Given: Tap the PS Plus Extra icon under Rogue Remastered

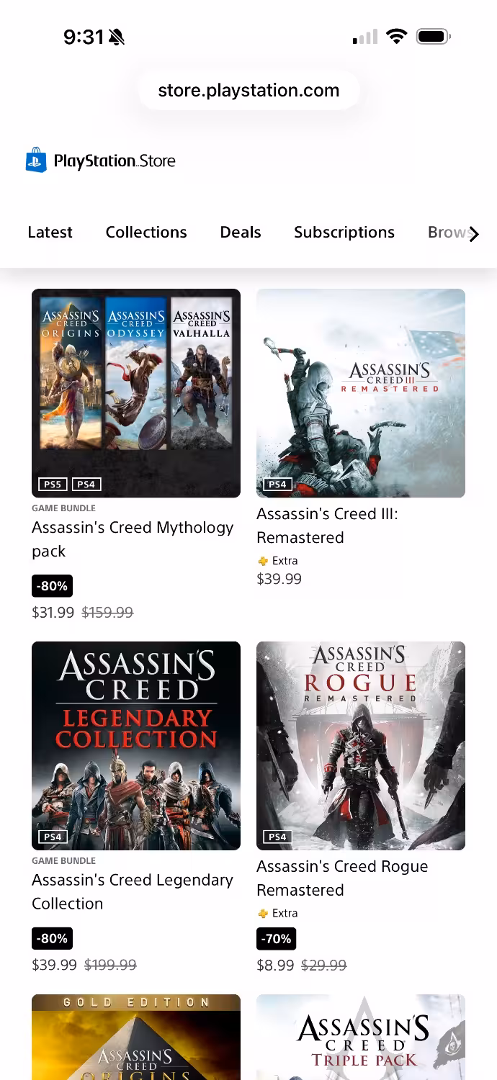Looking at the screenshot, I should tap(263, 914).
